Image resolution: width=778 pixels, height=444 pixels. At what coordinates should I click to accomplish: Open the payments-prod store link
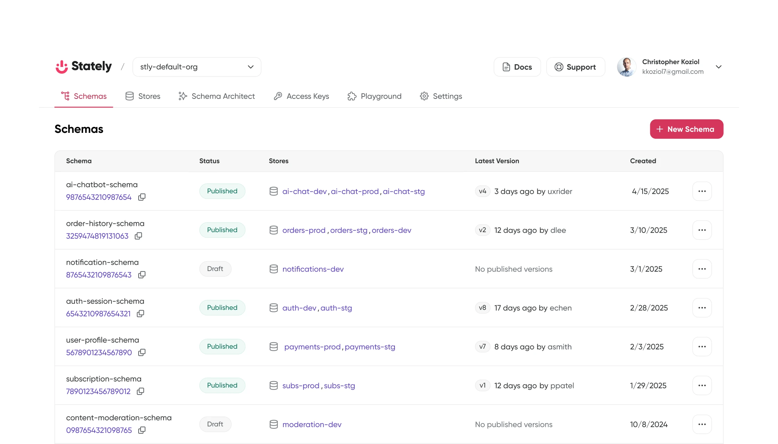click(x=312, y=347)
